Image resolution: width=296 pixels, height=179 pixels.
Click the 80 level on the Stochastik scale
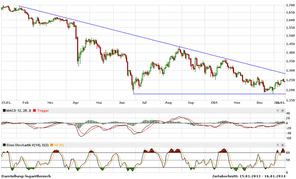point(288,153)
